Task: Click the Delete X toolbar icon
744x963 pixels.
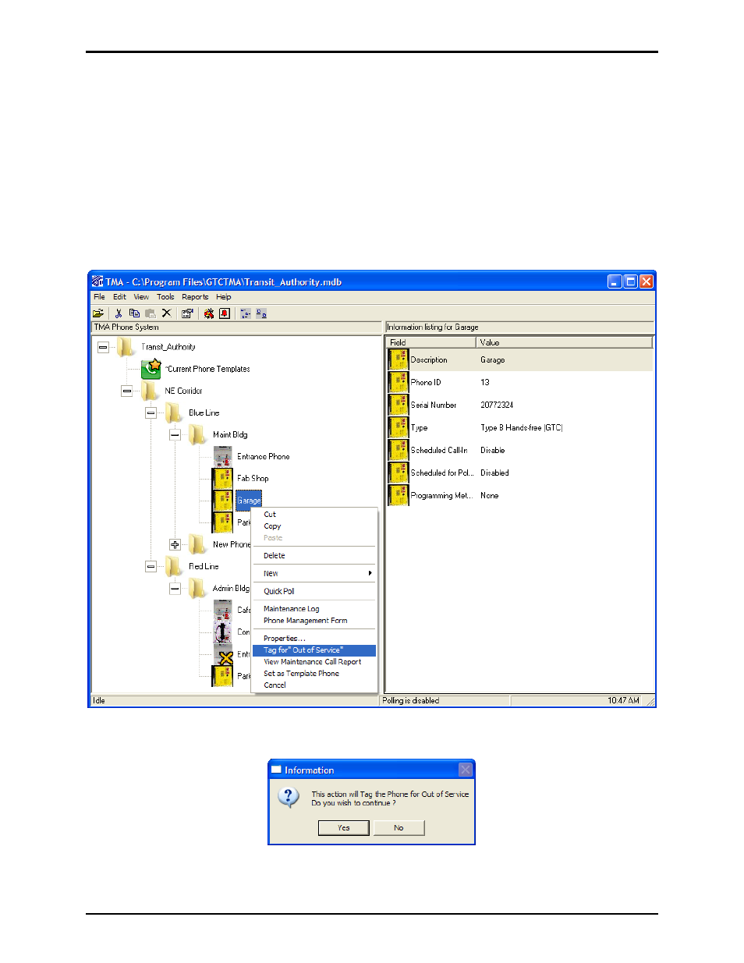Action: tap(166, 313)
